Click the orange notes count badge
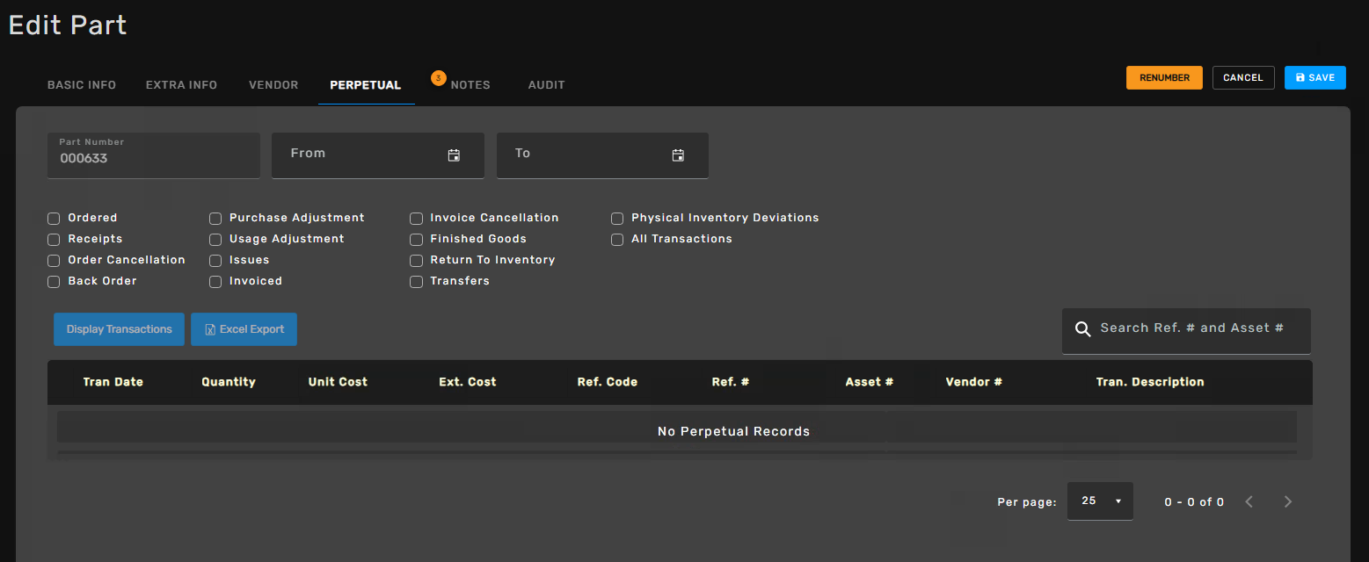The image size is (1369, 562). point(438,78)
